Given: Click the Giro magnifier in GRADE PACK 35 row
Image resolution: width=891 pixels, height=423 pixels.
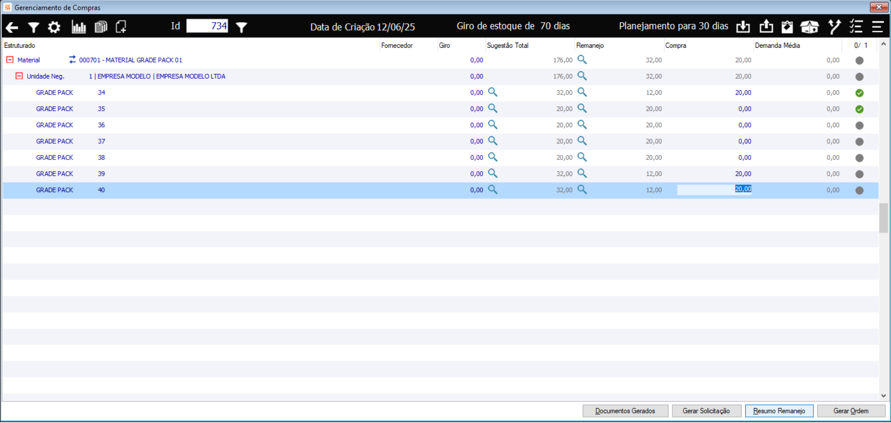Looking at the screenshot, I should (493, 108).
